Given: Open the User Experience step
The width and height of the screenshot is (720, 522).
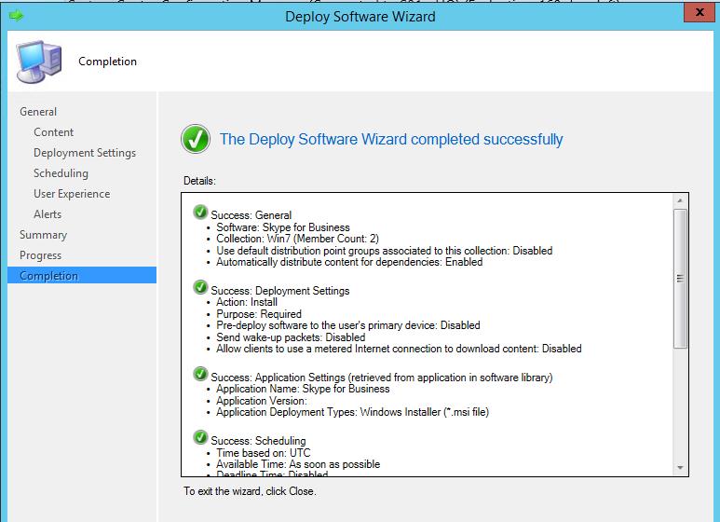Looking at the screenshot, I should tap(72, 194).
